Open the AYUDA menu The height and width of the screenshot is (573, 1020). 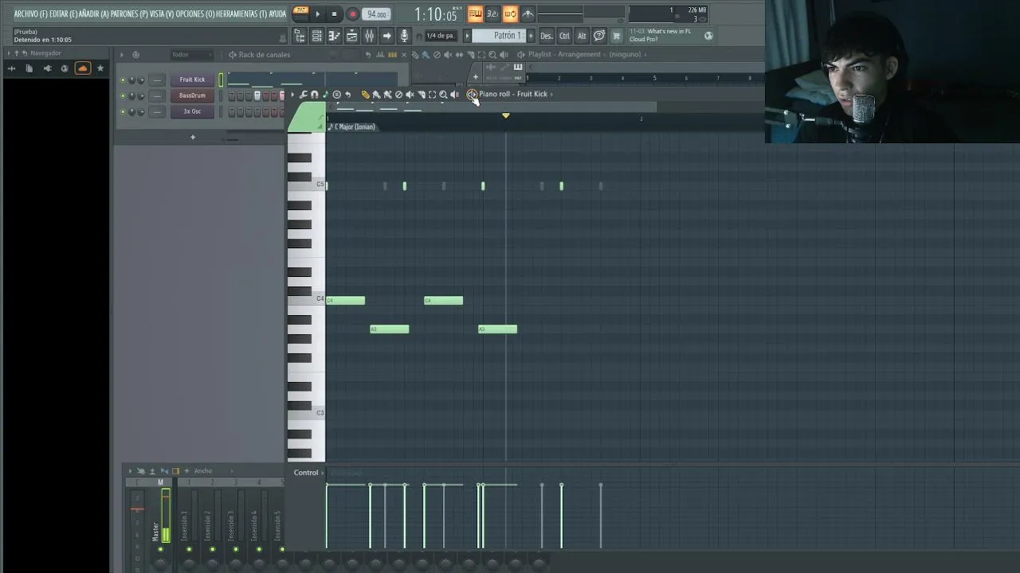point(277,14)
